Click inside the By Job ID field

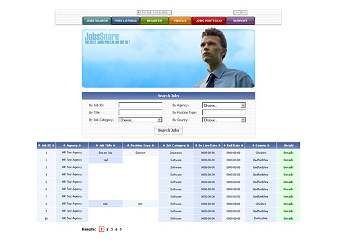pos(140,105)
